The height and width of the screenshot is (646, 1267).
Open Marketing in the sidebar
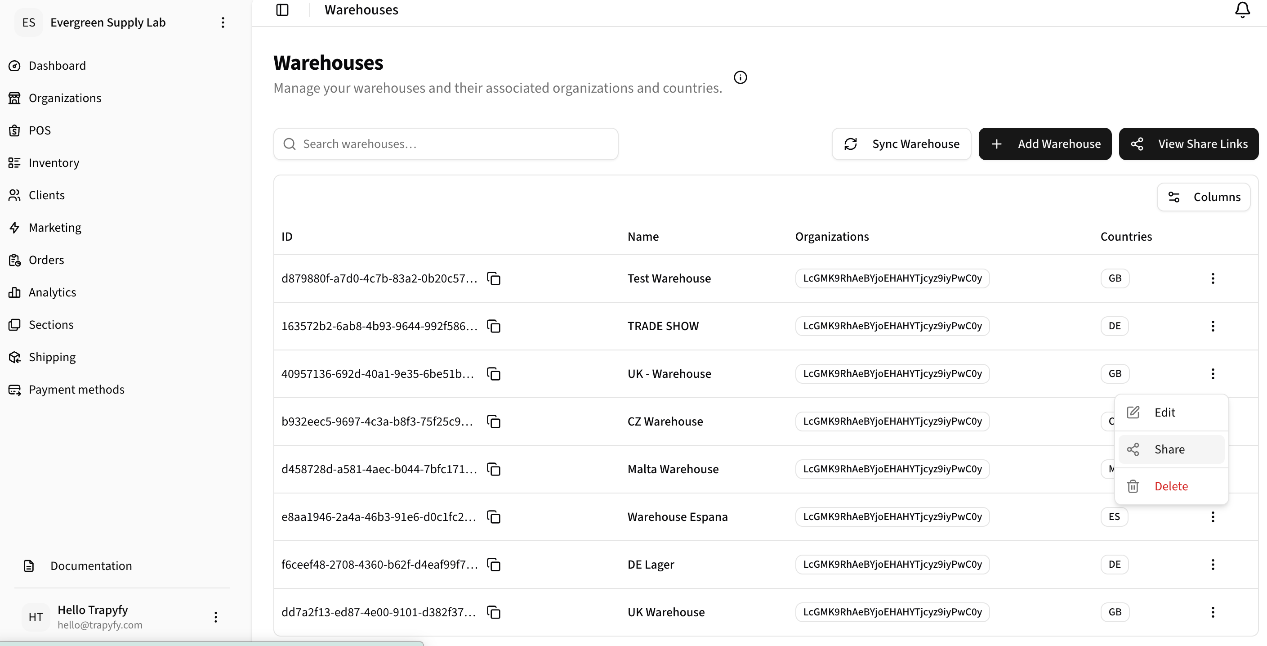[x=55, y=228]
